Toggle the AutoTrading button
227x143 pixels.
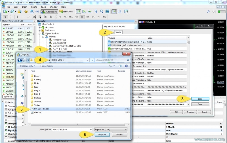pyautogui.click(x=49, y=12)
